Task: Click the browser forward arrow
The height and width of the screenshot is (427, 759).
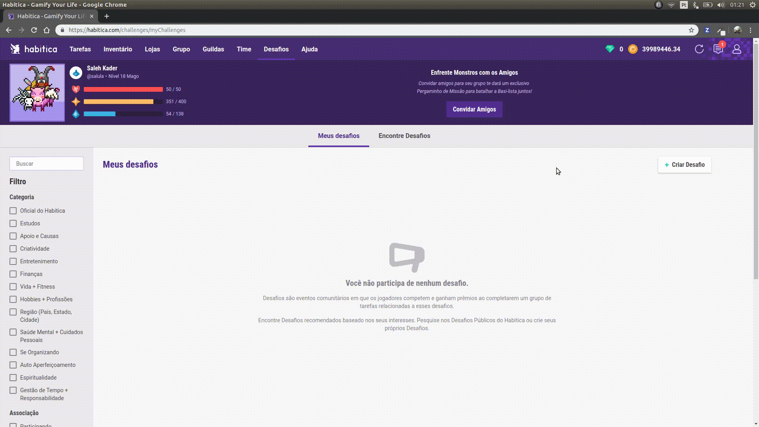Action: [x=21, y=30]
